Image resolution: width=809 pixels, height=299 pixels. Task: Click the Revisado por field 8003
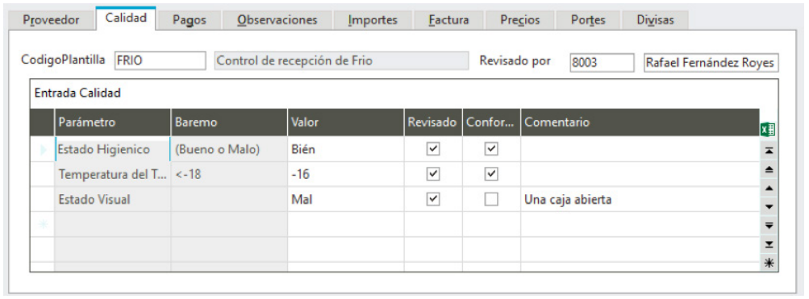pyautogui.click(x=602, y=62)
